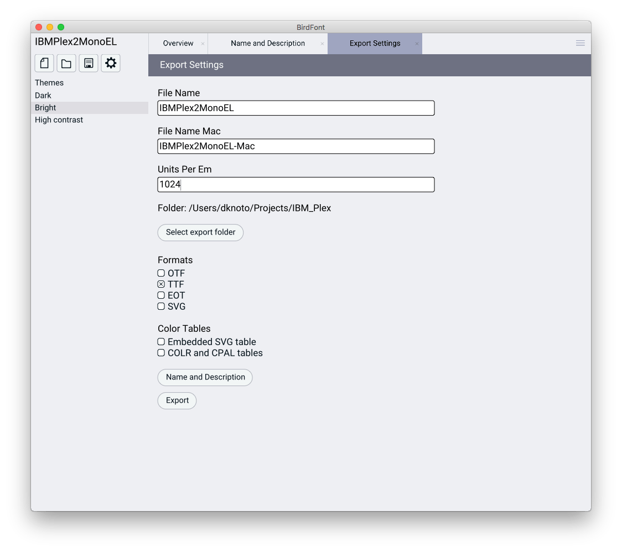Close the Overview tab
The width and height of the screenshot is (622, 552).
click(203, 44)
